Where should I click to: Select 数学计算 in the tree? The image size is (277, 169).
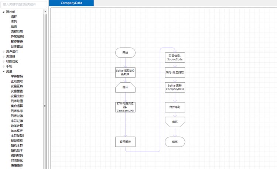(17, 126)
